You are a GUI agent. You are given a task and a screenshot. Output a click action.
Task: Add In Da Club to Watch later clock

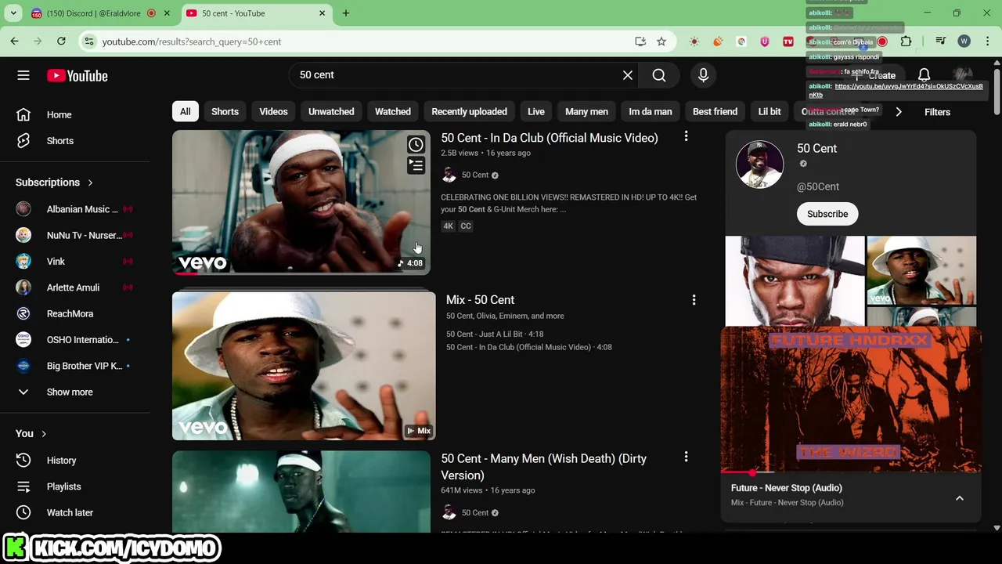[416, 145]
